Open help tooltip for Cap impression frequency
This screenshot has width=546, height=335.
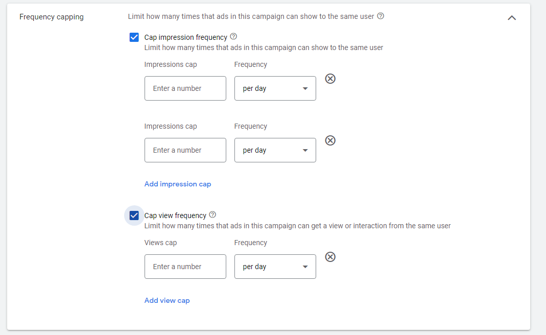click(x=233, y=37)
